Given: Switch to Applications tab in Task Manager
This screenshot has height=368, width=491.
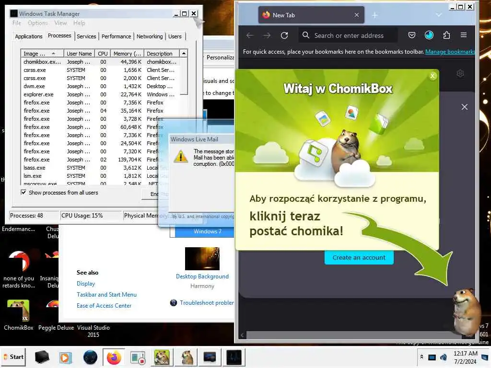Looking at the screenshot, I should point(28,36).
